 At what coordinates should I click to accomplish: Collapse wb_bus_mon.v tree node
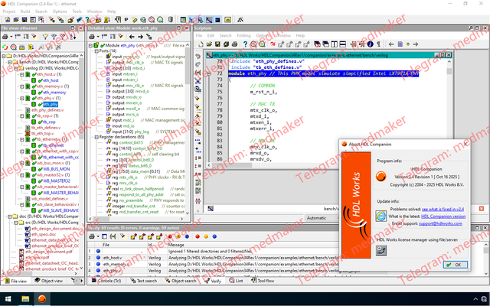pos(22,163)
